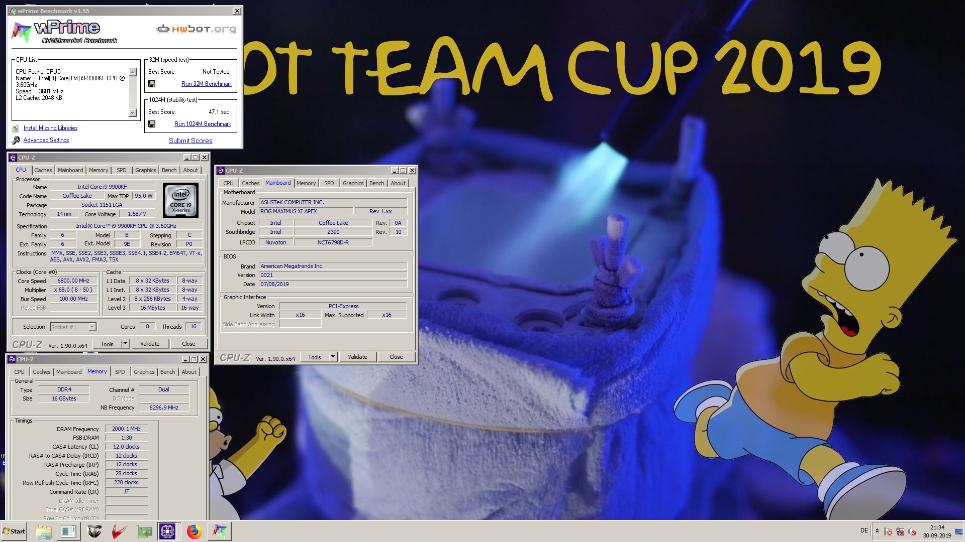Click DRAM Frequency value 2000.1 MHz

coord(126,429)
